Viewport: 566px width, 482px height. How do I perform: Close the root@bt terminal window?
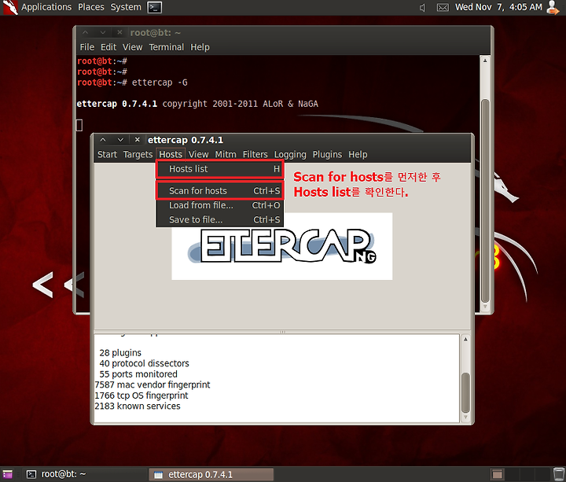tap(119, 32)
